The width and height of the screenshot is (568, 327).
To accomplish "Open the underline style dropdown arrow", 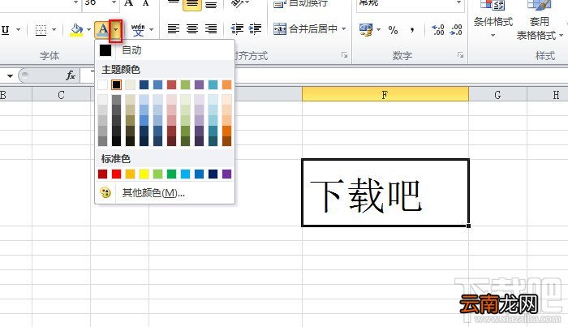I will (18, 30).
